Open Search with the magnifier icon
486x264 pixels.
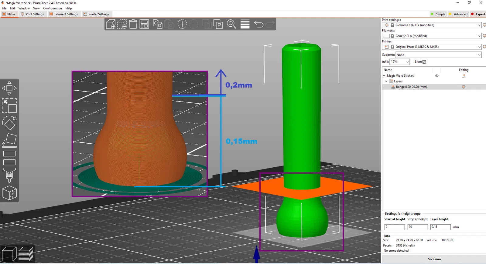pos(231,24)
